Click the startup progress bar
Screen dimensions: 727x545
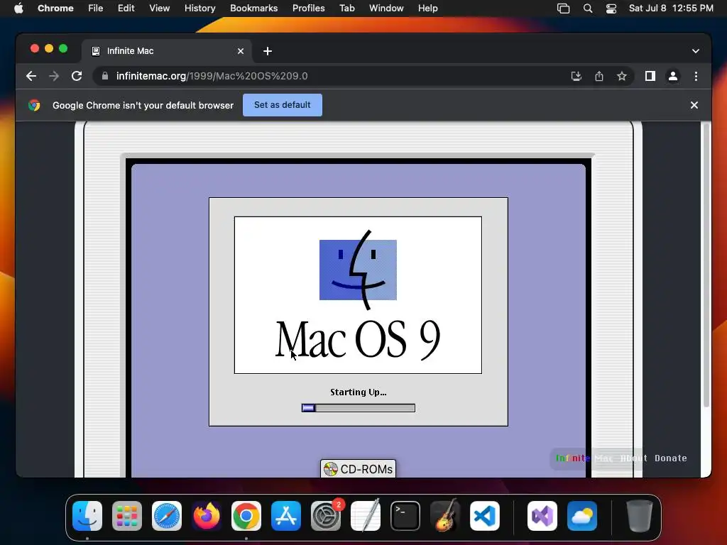pyautogui.click(x=359, y=408)
